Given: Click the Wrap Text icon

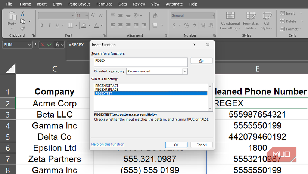Looking at the screenshot, I should [155, 16].
